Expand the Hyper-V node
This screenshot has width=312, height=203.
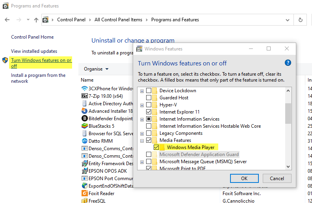[142, 105]
